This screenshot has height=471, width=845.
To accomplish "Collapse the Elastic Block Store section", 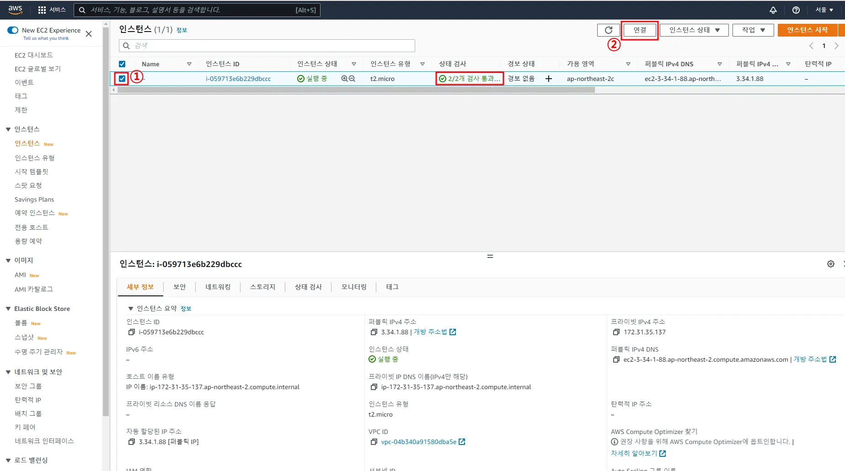I will pyautogui.click(x=8, y=309).
